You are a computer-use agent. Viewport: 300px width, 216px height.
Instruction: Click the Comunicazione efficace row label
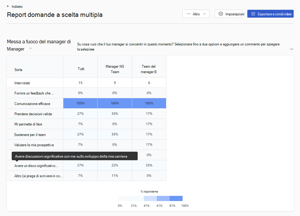(32, 104)
